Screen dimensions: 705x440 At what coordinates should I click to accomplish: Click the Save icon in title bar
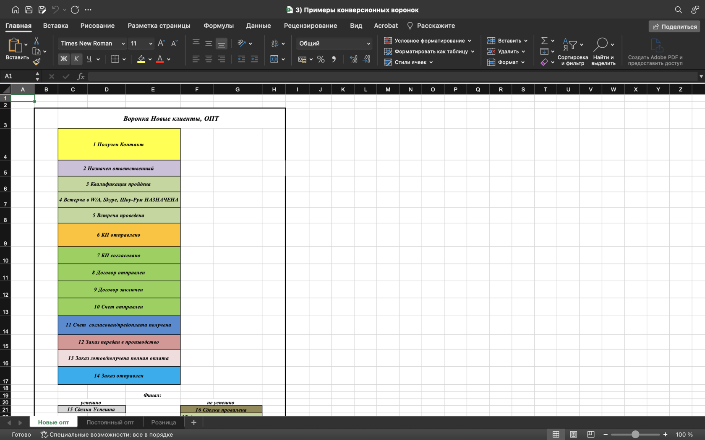[29, 10]
